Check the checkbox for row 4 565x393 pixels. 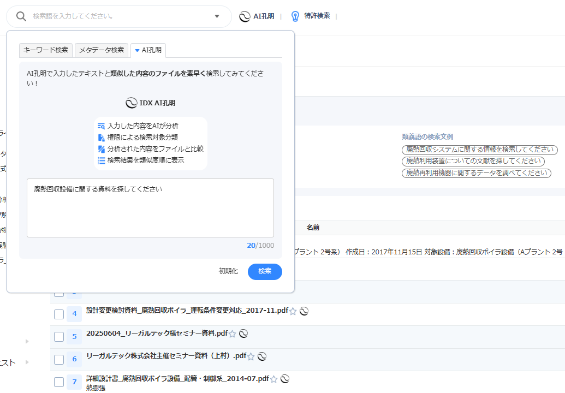click(x=59, y=314)
